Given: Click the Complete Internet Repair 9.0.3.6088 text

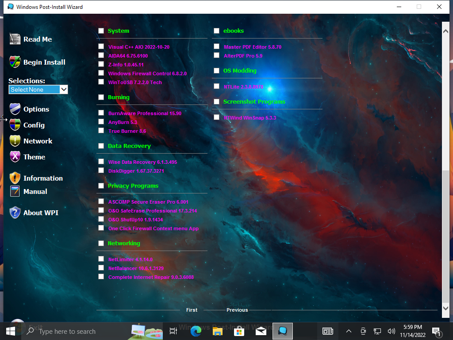Looking at the screenshot, I should 151,277.
